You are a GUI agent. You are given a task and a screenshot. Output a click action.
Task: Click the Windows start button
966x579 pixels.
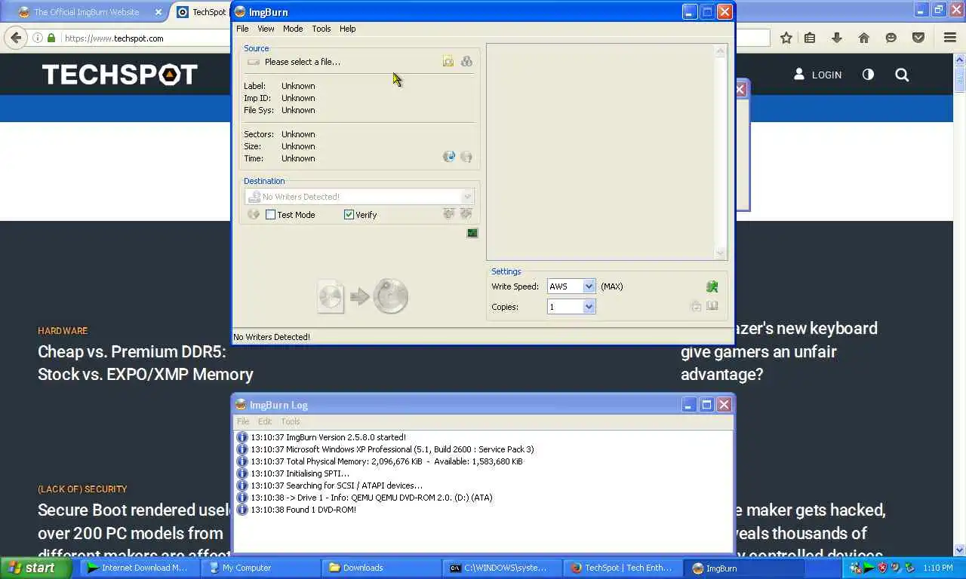point(35,568)
